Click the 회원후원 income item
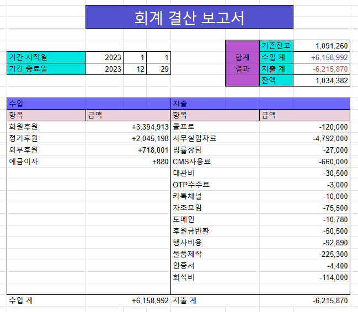The image size is (358, 312). tap(46, 127)
